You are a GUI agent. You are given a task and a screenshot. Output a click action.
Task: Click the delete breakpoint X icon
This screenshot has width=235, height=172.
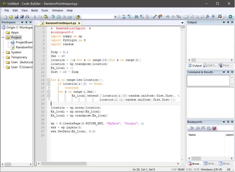(x=192, y=128)
